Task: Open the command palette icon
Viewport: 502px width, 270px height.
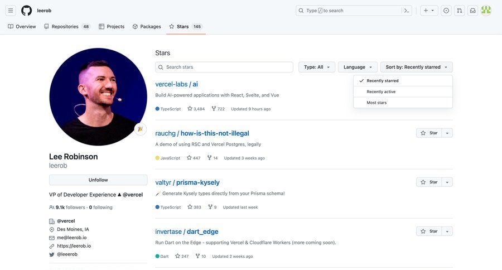Action: click(407, 11)
